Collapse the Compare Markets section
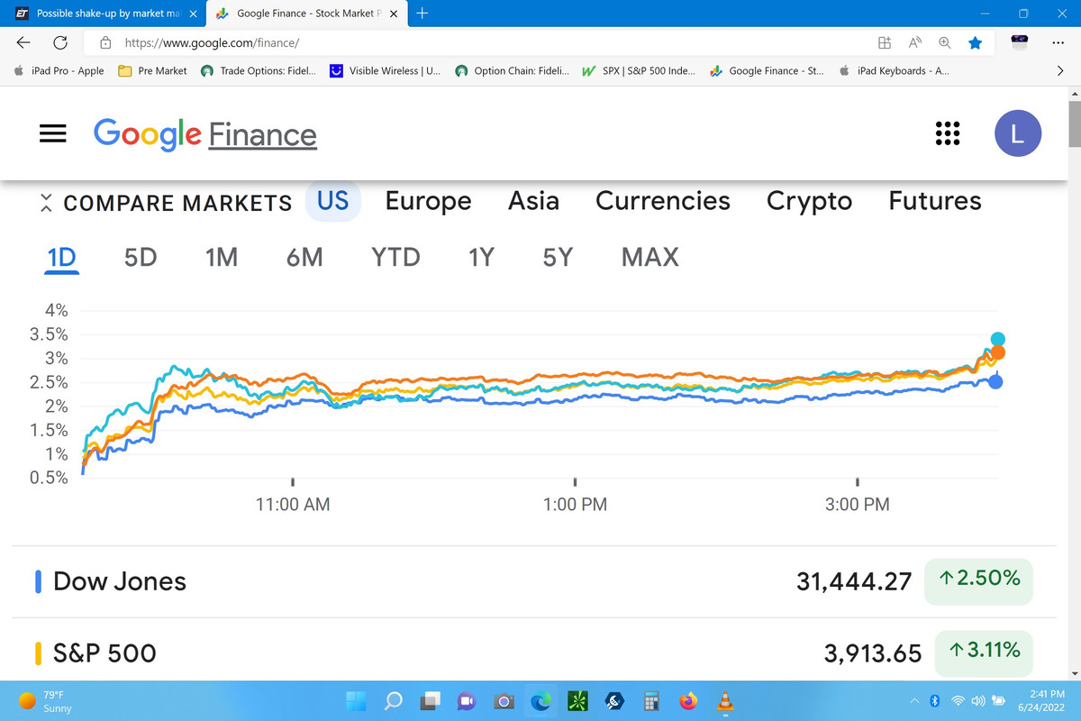Screen dimensions: 1081x721 [x=46, y=203]
